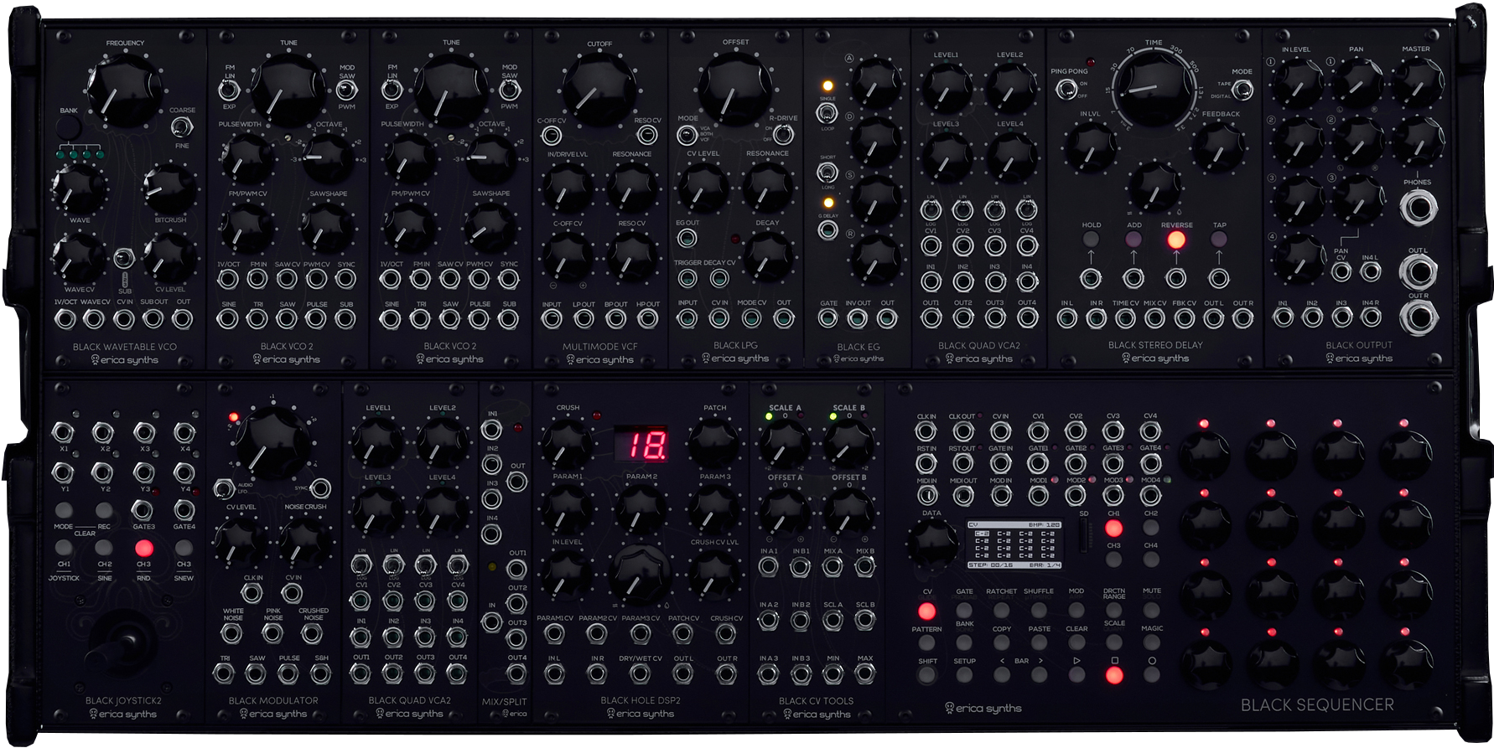Click the PATTERN button on the sequencer

point(927,643)
